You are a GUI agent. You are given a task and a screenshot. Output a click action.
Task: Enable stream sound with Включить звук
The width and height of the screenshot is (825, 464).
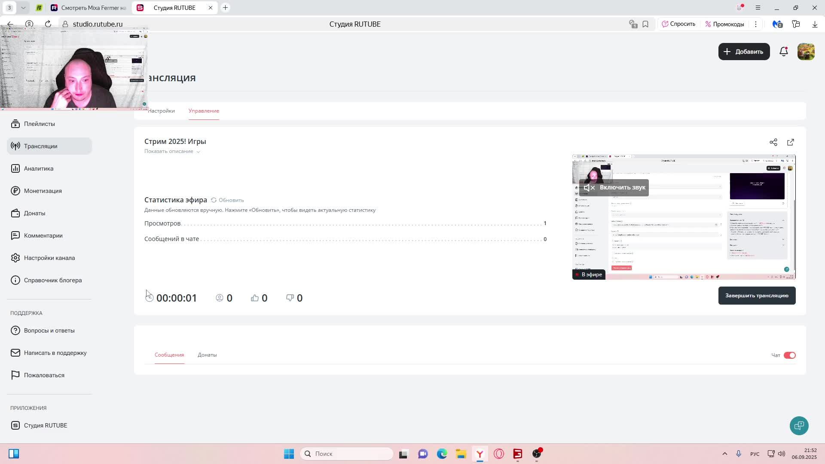click(614, 188)
